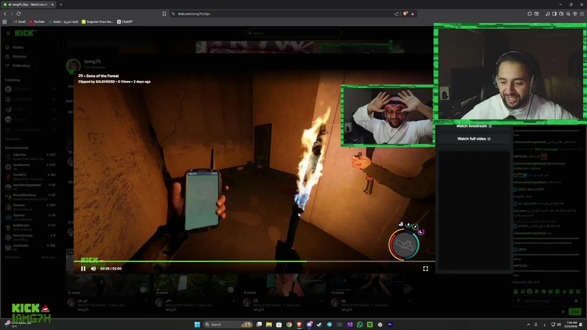Toggle the Kick hamburger sidebar menu

8,33
